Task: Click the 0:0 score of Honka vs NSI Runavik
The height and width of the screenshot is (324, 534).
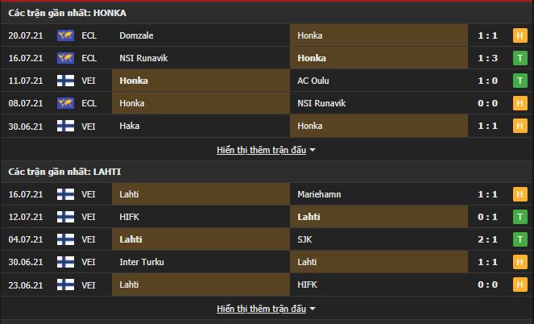Action: click(x=487, y=103)
